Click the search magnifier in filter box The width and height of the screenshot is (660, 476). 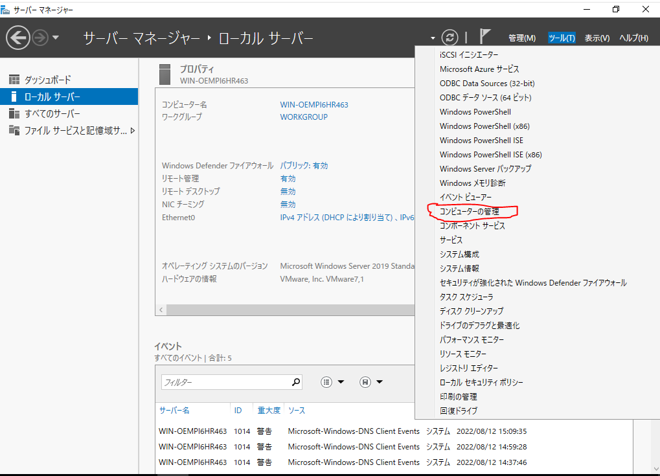296,381
